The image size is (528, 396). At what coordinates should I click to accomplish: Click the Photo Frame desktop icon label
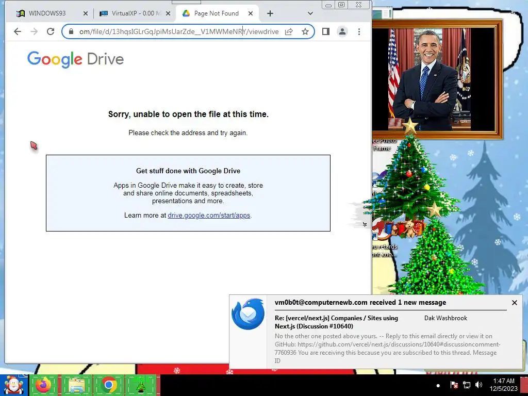coord(384,144)
